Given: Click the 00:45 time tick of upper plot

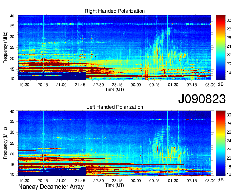Looking at the screenshot, I should [154, 85].
